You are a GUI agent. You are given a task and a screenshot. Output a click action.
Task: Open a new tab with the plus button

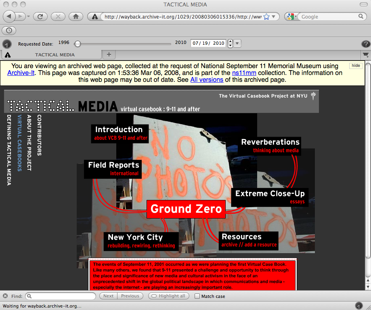point(109,54)
